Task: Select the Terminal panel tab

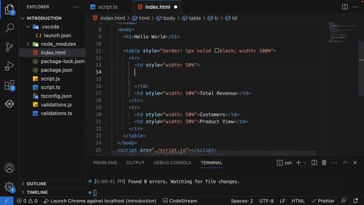Action: (212, 163)
